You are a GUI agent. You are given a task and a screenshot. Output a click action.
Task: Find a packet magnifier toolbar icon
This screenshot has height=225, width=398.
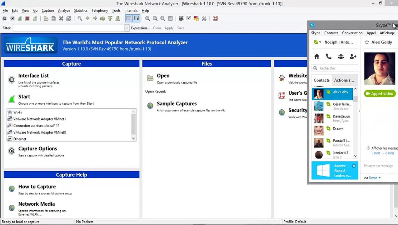(x=80, y=18)
